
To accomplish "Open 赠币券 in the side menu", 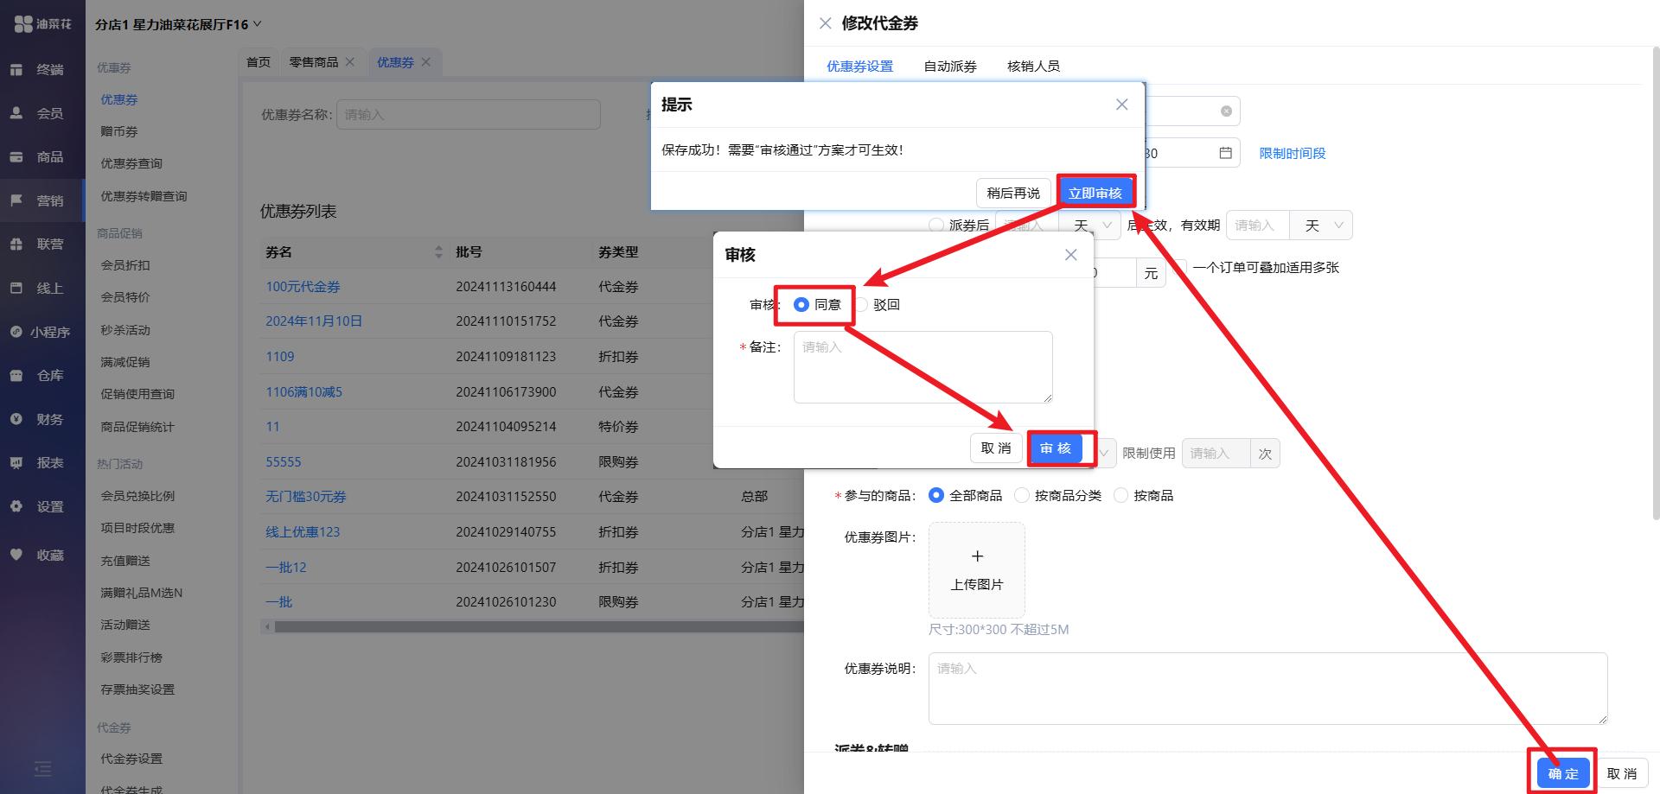I will point(119,131).
